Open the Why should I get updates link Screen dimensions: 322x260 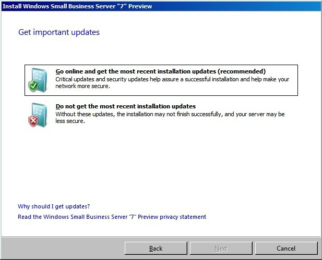point(54,206)
